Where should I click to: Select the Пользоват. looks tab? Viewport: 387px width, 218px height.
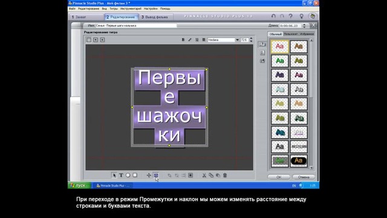[x=291, y=34]
